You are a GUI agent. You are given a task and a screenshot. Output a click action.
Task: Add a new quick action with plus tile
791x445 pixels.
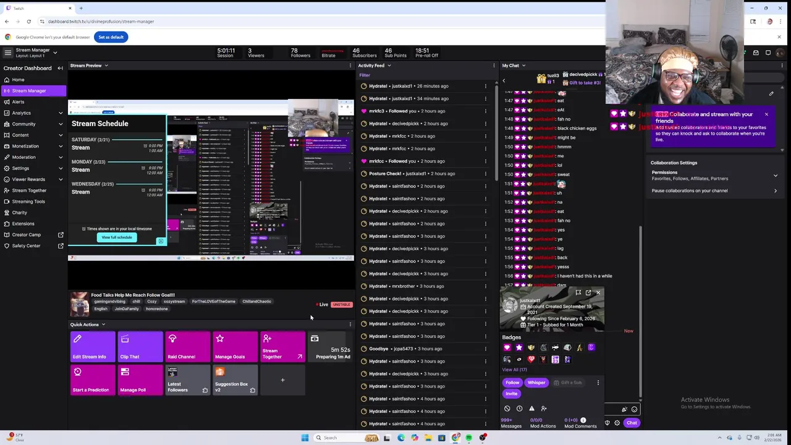pos(283,380)
